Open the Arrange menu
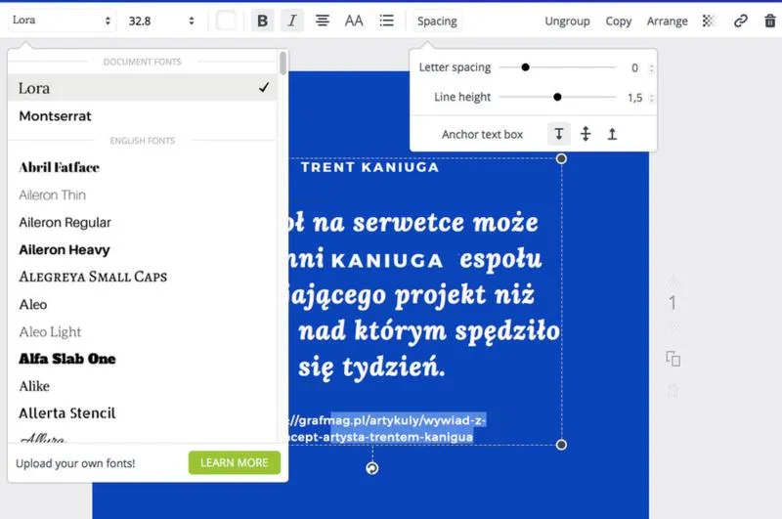Screen dimensions: 782x519 click(668, 21)
